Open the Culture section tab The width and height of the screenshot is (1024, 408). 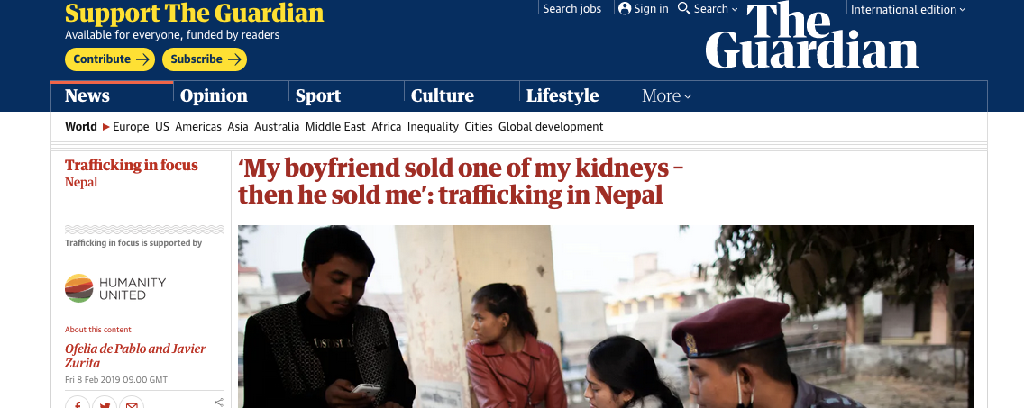[442, 95]
